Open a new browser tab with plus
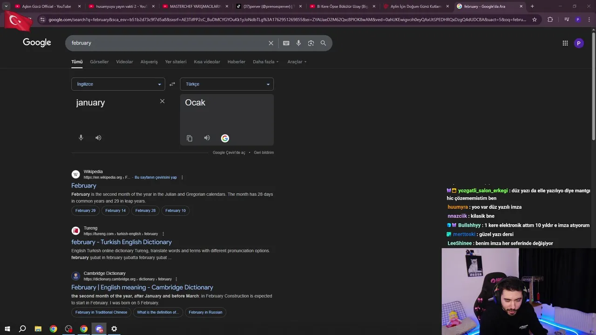Viewport: 596px width, 335px height. 532,7
